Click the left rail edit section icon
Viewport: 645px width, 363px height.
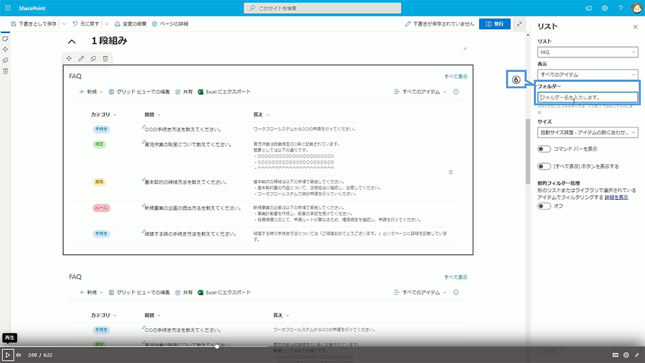point(5,39)
